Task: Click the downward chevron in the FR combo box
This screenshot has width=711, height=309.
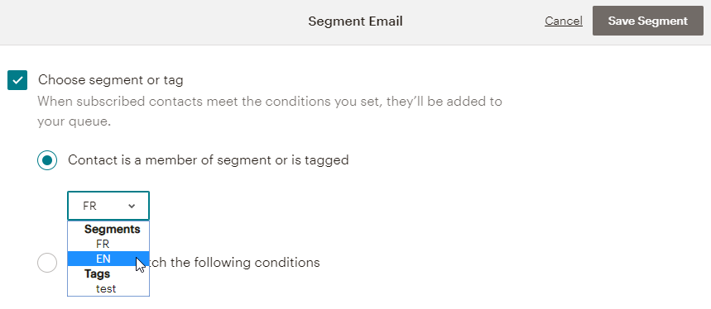Action: coord(132,207)
